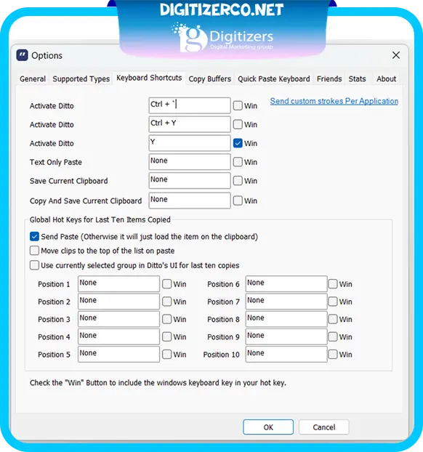
Task: Close the Options dialog
Action: pos(396,55)
